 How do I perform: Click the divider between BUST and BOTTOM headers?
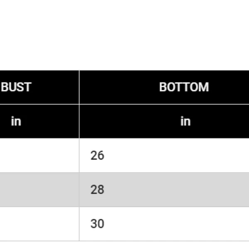click(x=79, y=87)
